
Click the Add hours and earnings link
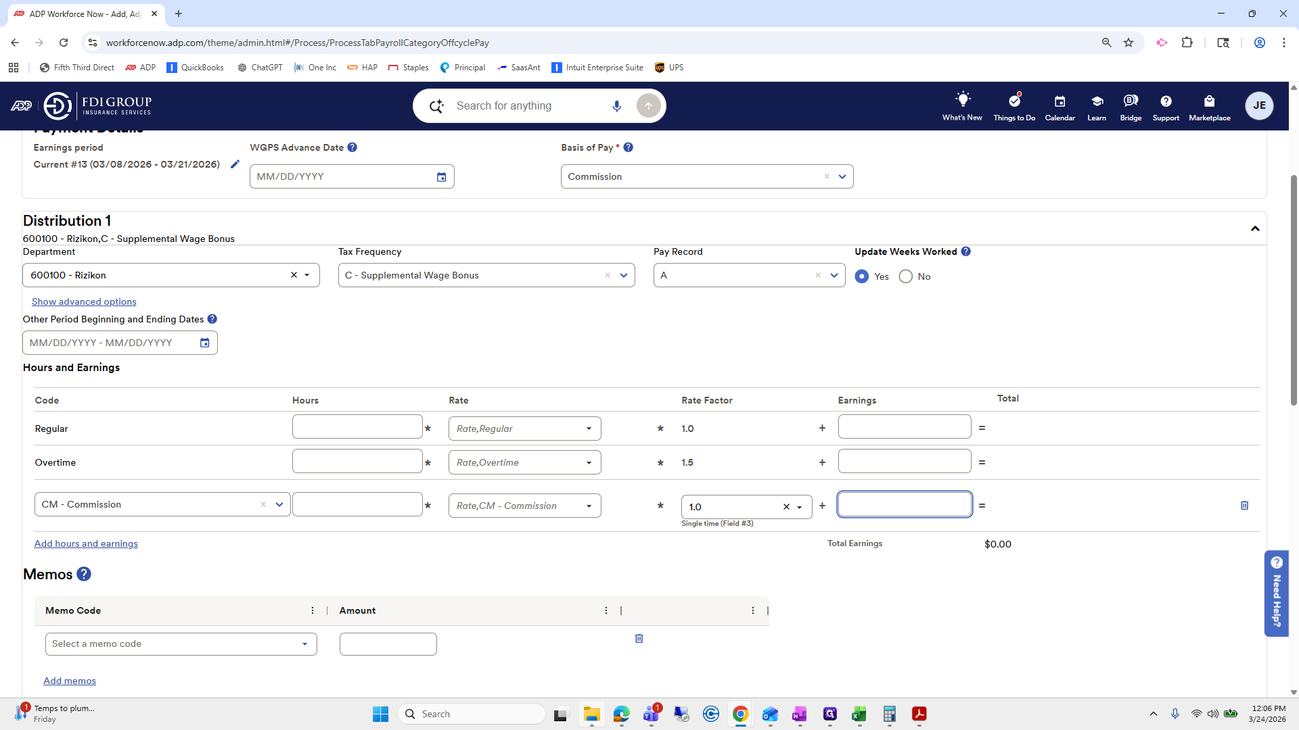(x=86, y=543)
